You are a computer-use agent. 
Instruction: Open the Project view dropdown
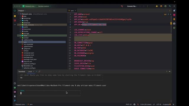(x=22, y=11)
